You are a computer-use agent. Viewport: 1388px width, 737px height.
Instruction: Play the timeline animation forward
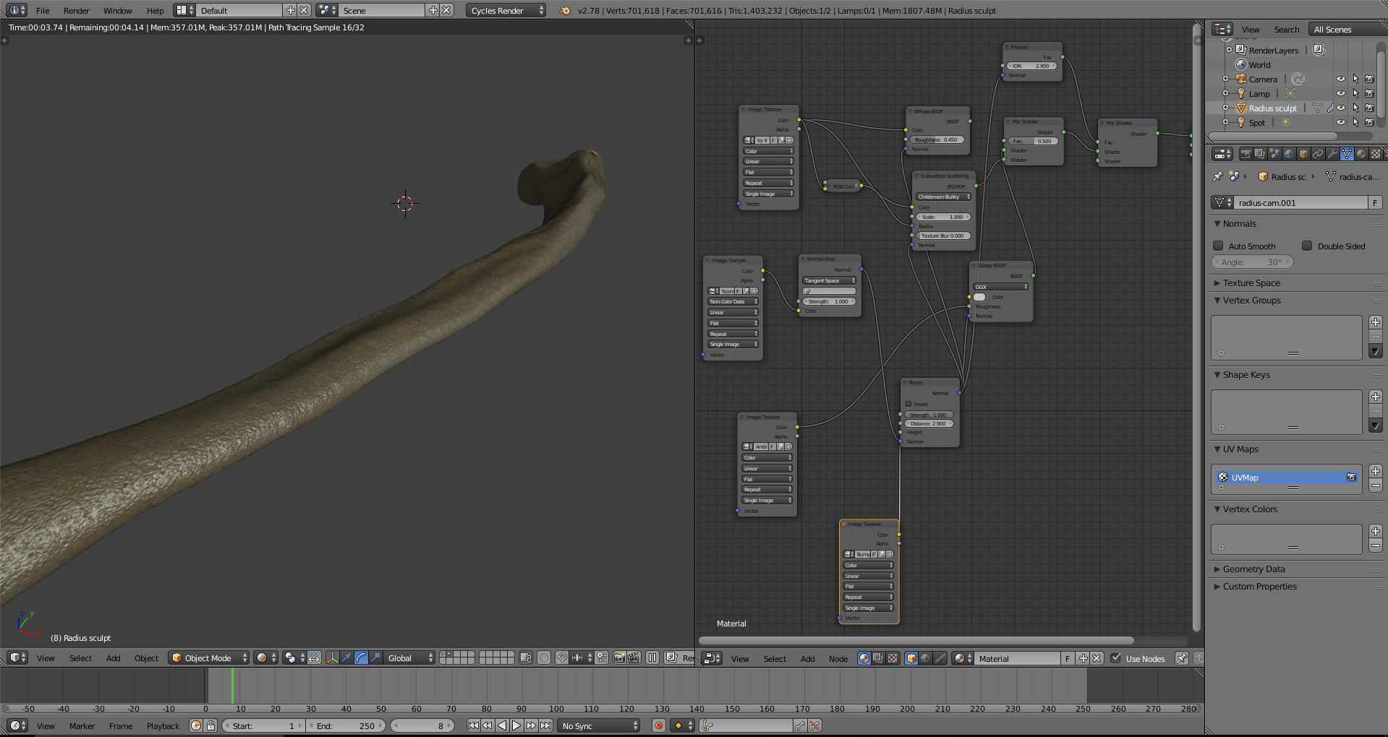[x=516, y=725]
